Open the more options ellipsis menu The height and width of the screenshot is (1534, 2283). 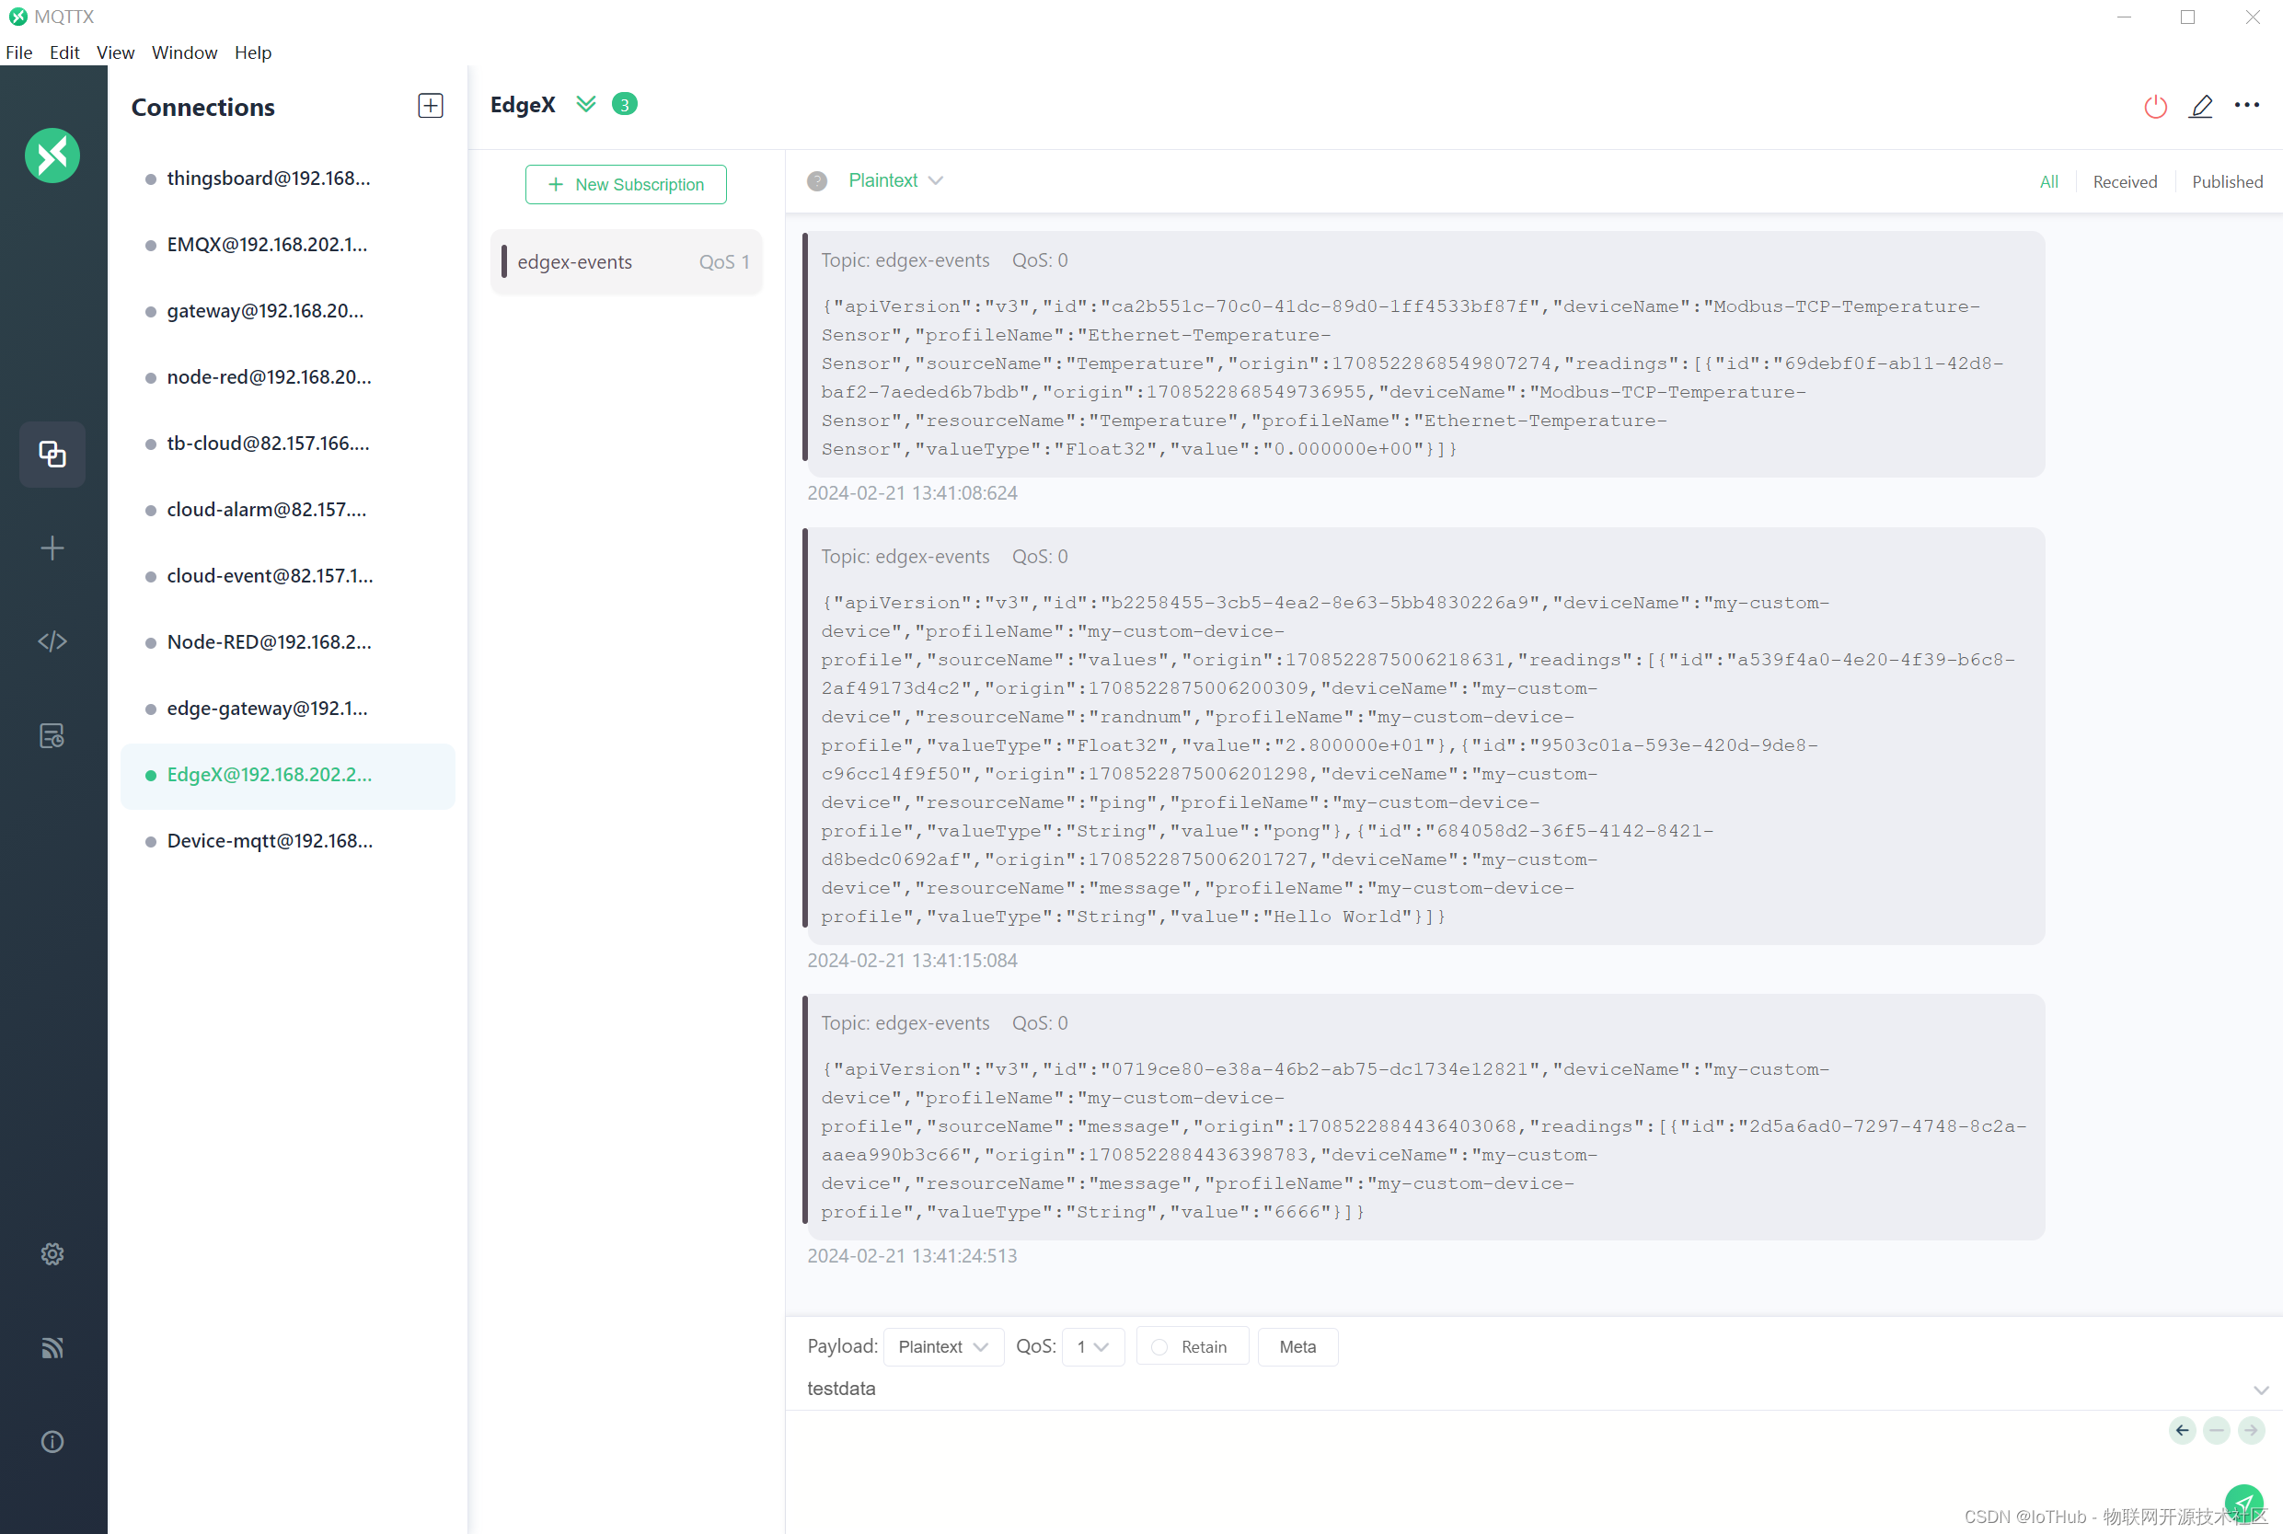2247,105
